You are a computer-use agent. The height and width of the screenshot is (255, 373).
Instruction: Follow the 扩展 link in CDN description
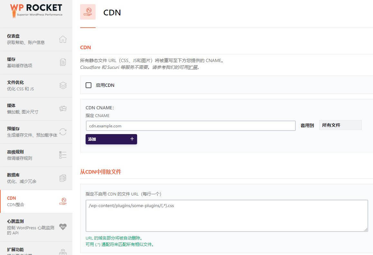coord(192,68)
